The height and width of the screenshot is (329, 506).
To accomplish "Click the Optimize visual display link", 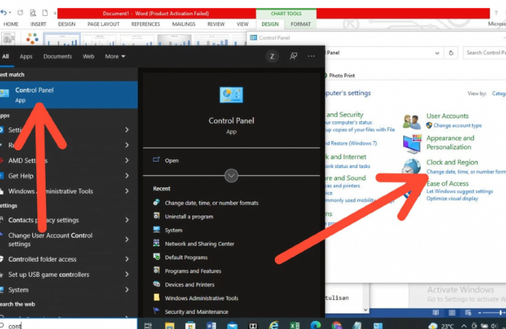I will [452, 198].
